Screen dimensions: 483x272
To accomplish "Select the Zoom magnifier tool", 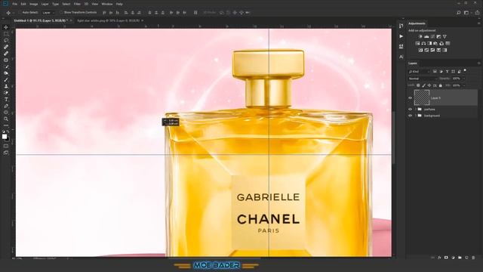I will coord(6,119).
